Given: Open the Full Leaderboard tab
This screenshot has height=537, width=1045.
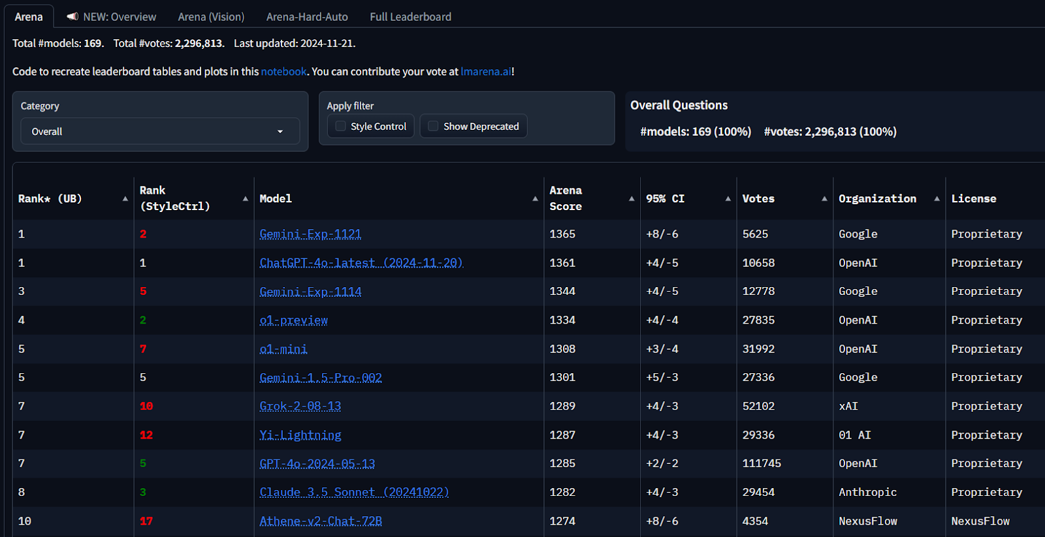Looking at the screenshot, I should pos(410,17).
